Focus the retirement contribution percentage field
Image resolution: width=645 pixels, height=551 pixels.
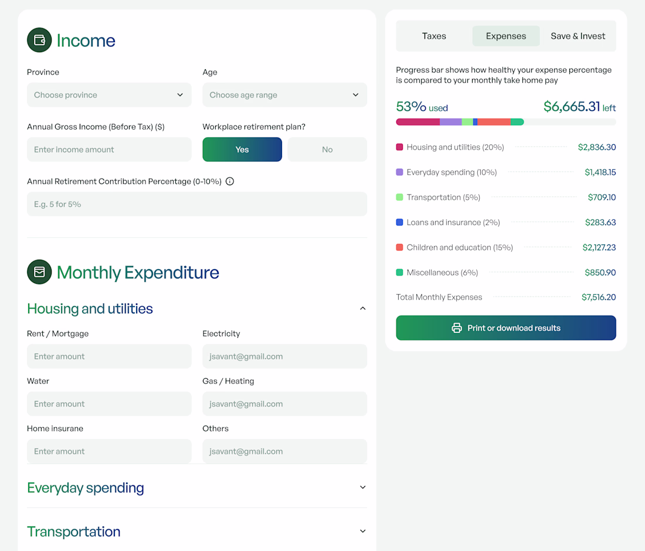point(197,204)
